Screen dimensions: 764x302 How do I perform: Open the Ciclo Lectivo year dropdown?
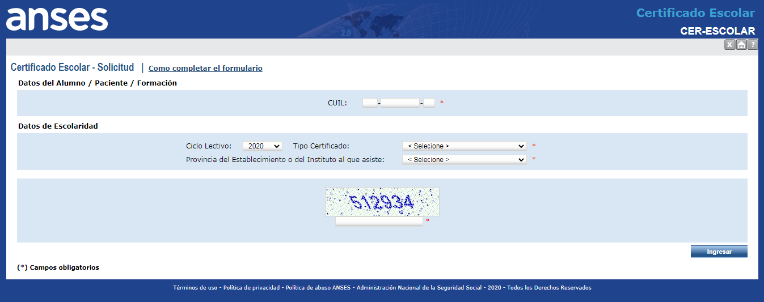(x=262, y=146)
